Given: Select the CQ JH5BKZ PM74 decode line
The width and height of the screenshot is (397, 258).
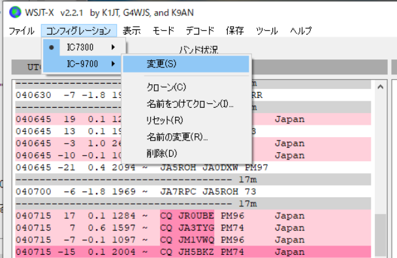Looking at the screenshot, I should pyautogui.click(x=193, y=252).
